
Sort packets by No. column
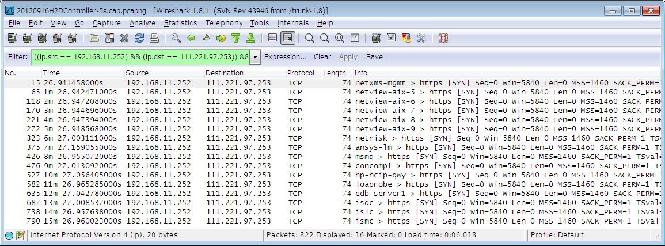pos(22,73)
